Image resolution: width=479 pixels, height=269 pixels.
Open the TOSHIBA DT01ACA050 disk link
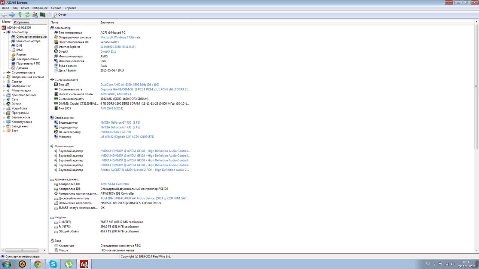click(145, 198)
